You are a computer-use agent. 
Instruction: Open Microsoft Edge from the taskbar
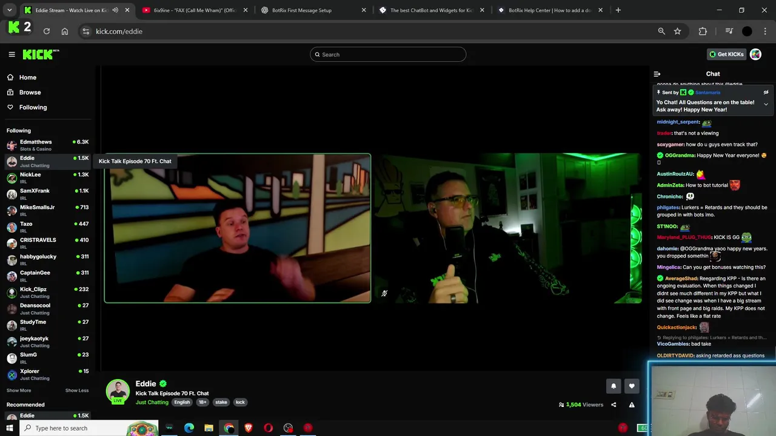(x=189, y=428)
